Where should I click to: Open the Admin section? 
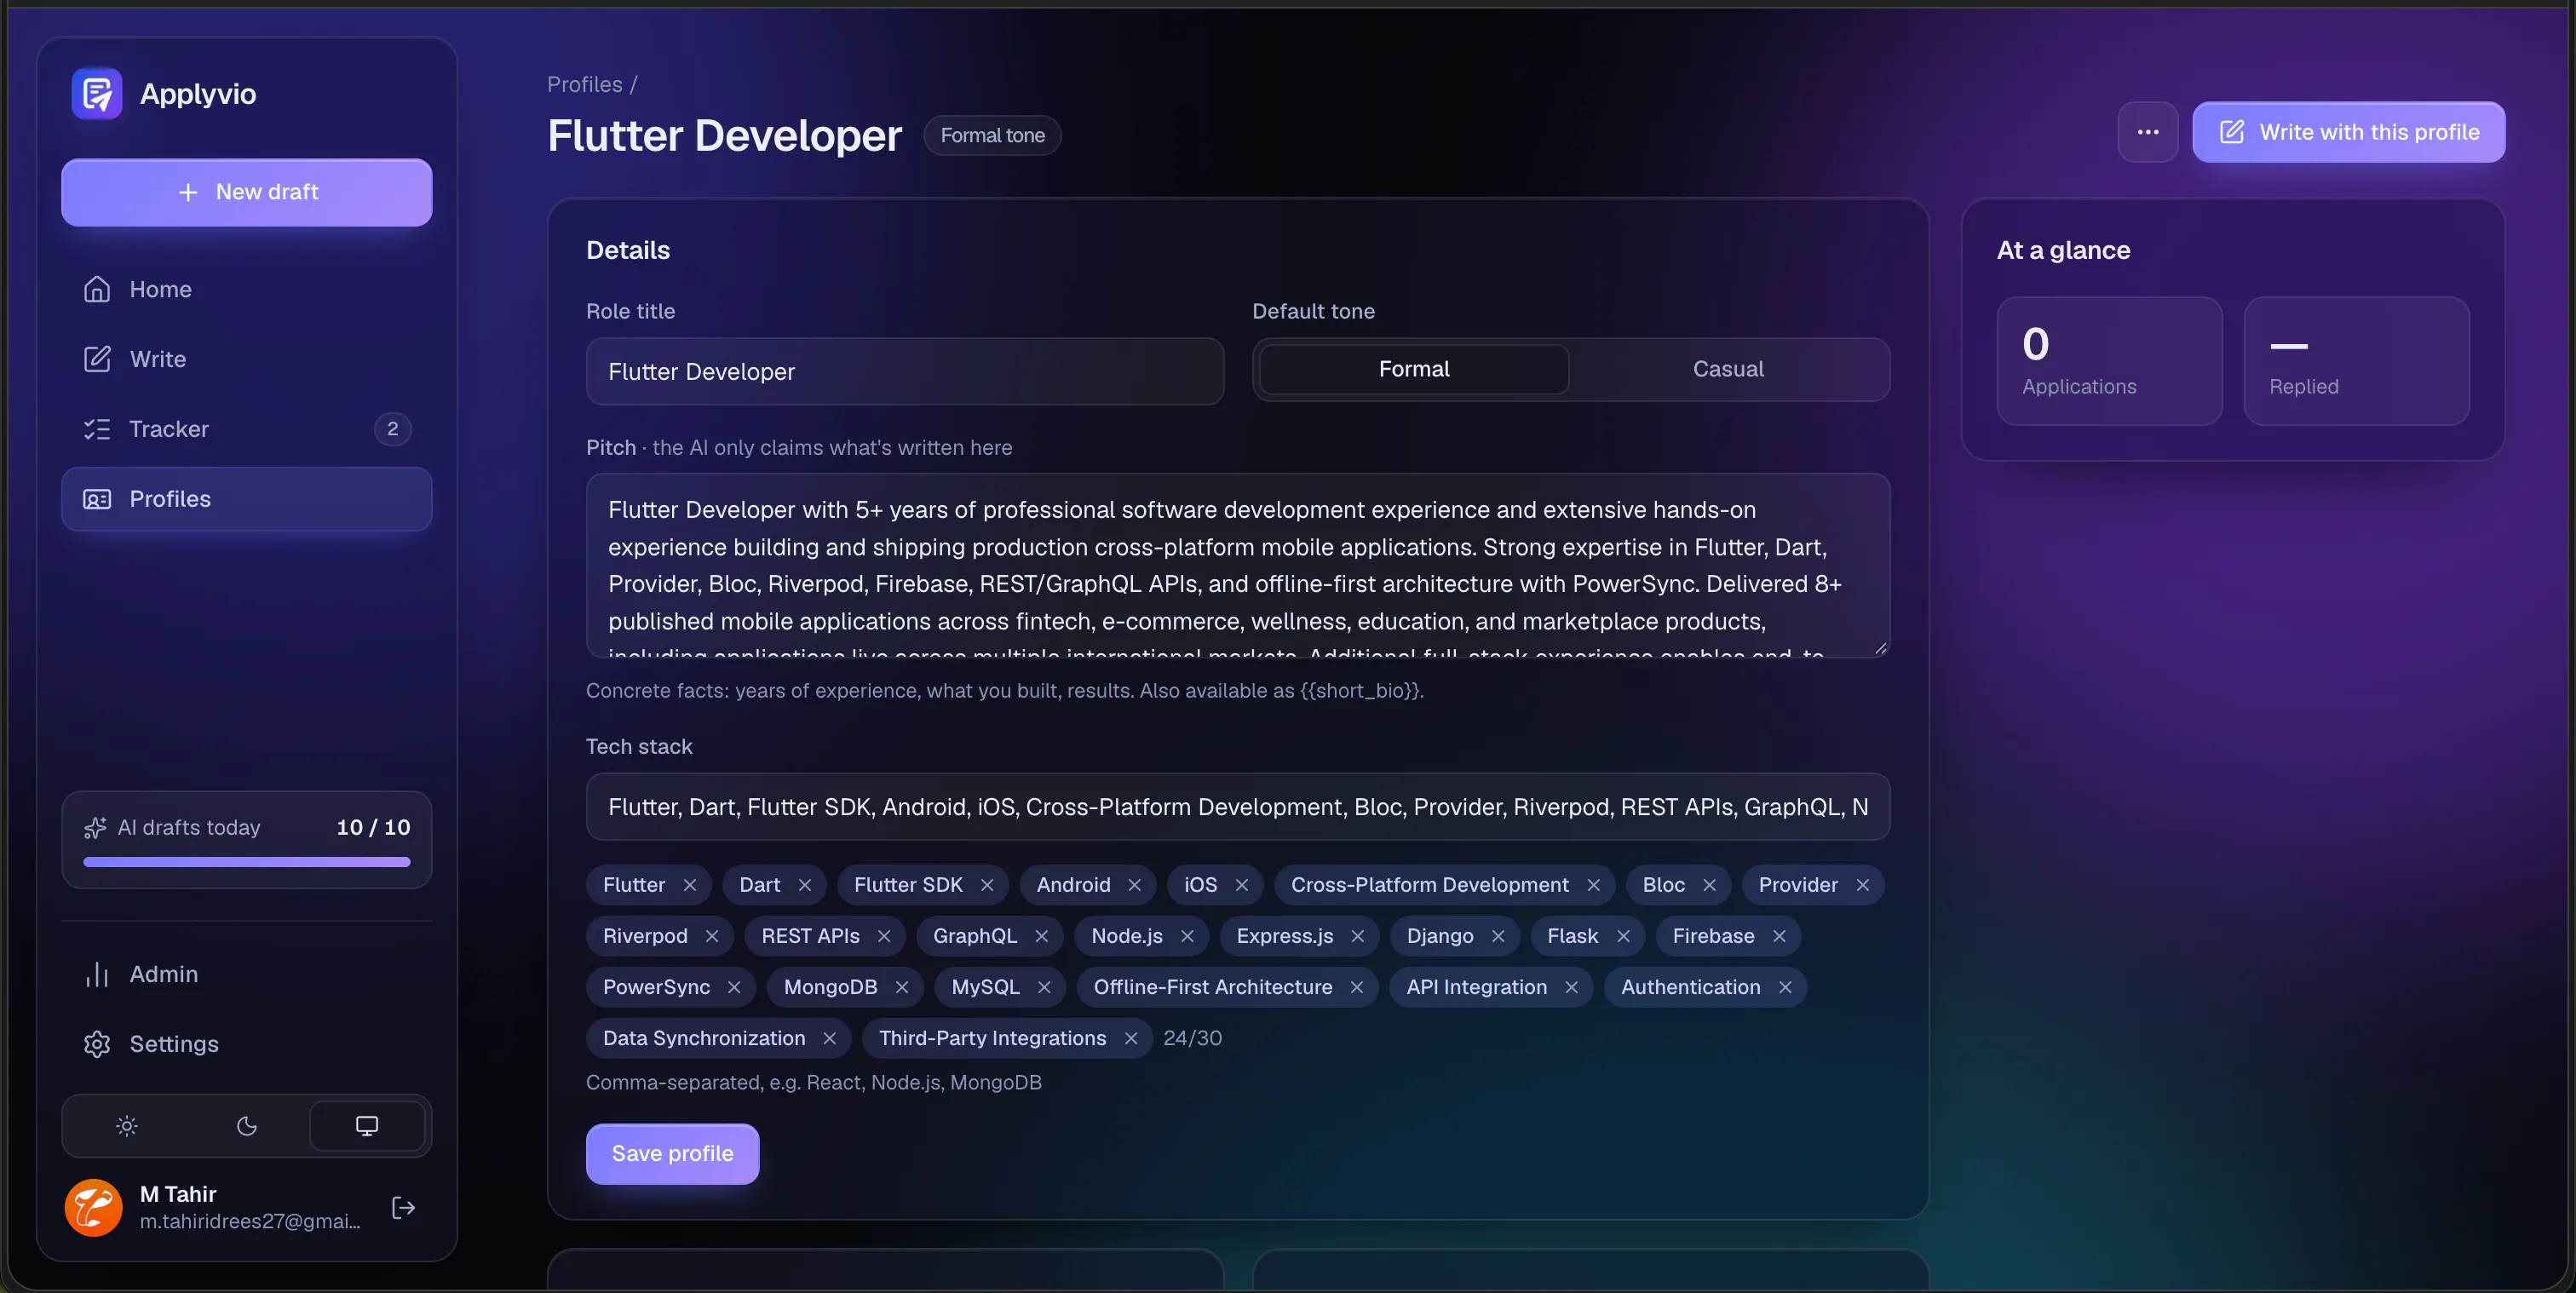[x=247, y=974]
